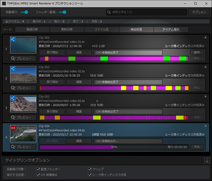The height and width of the screenshot is (181, 212).
Task: Click file path Recorded video 02.ts
Action: (62, 71)
